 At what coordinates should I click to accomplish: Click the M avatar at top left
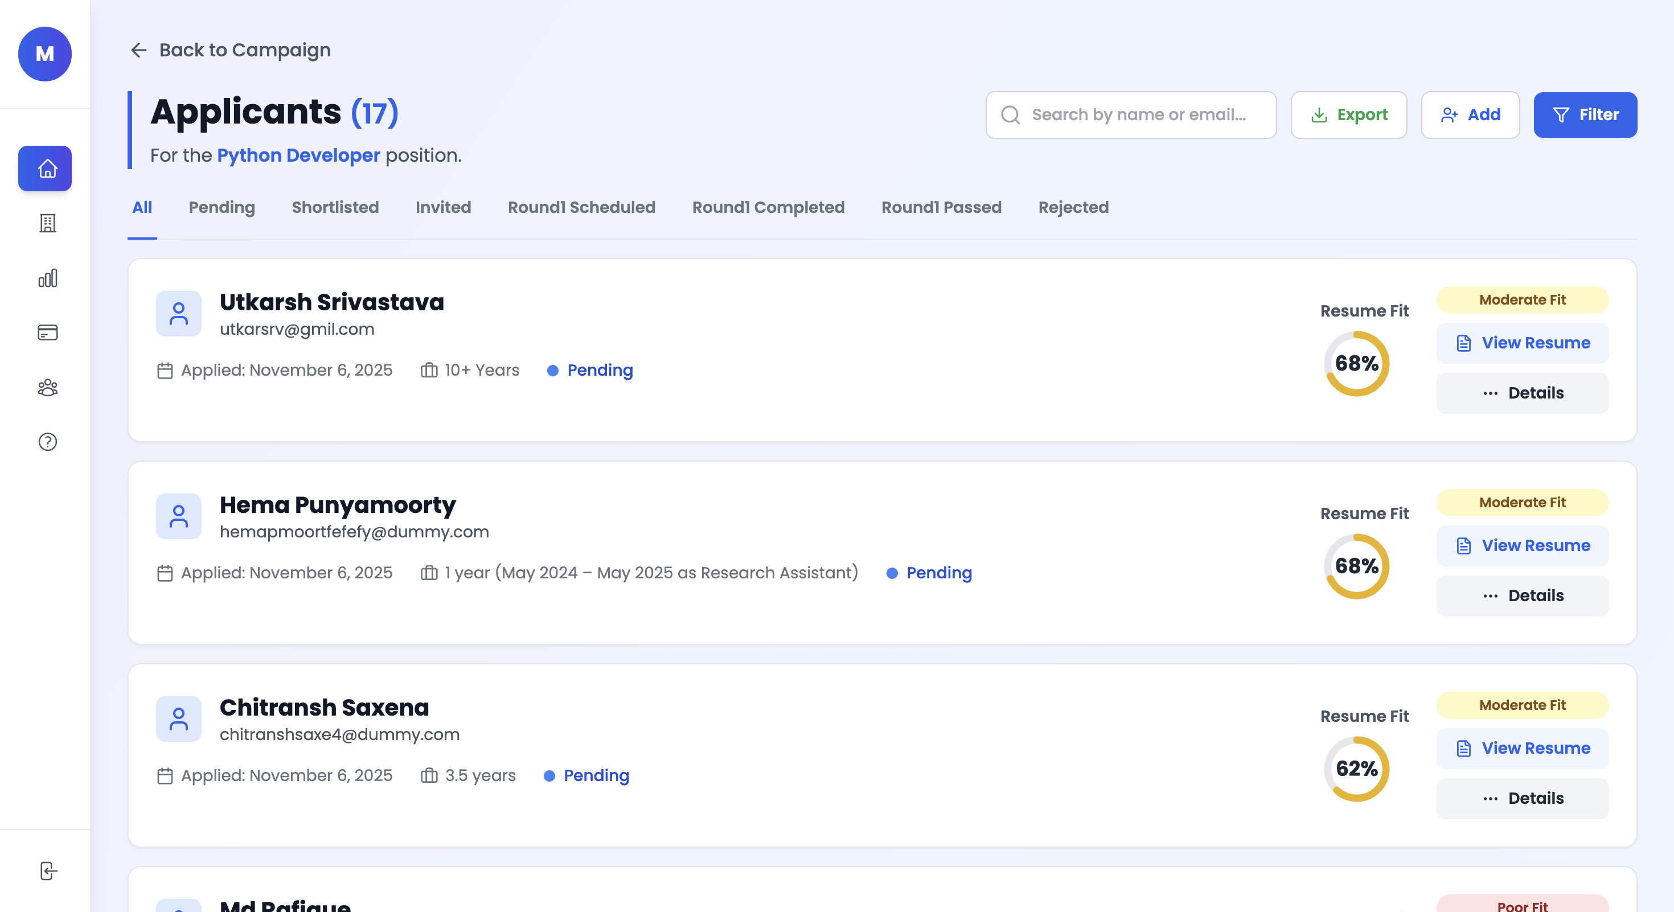coord(44,54)
